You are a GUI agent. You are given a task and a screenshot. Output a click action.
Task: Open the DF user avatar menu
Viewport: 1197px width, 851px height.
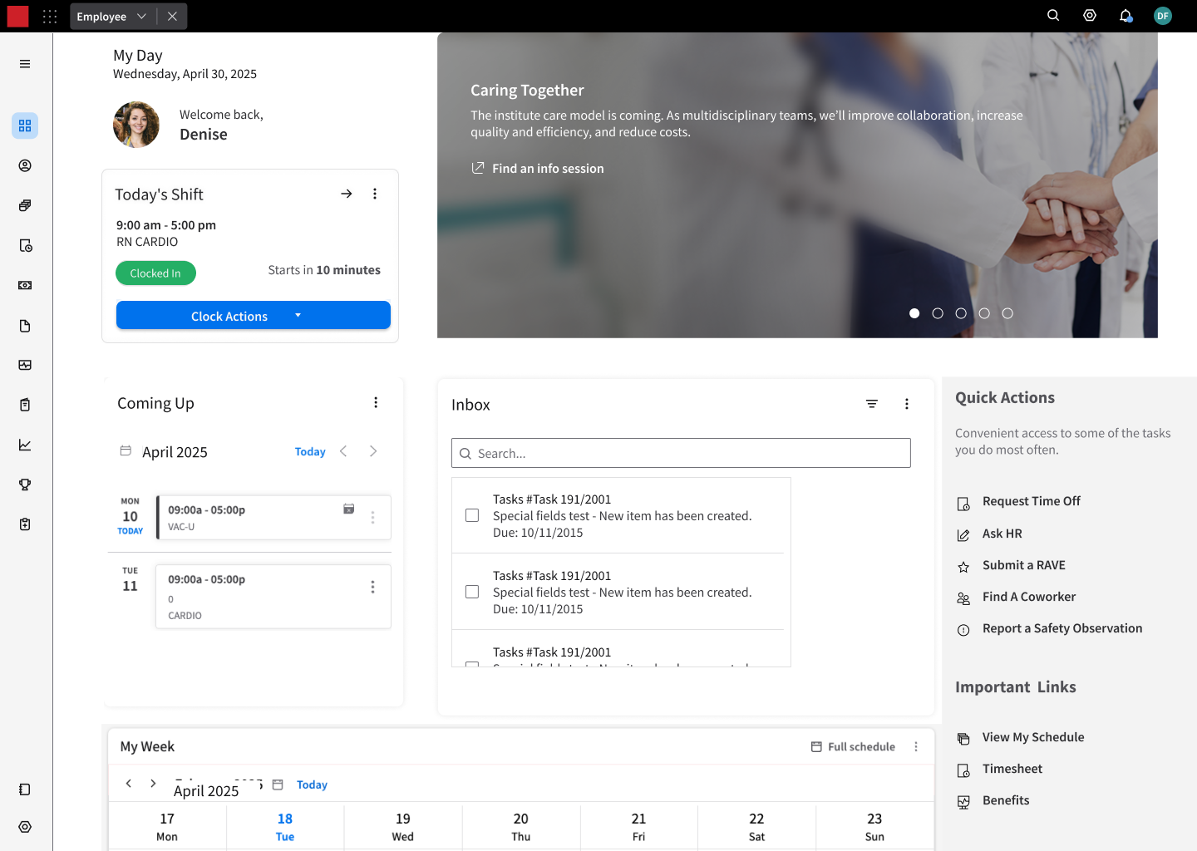coord(1163,16)
